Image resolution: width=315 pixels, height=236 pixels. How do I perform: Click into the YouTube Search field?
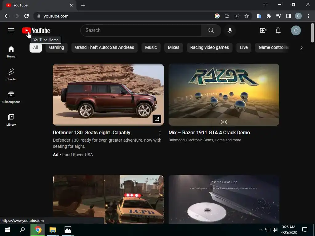pyautogui.click(x=141, y=30)
